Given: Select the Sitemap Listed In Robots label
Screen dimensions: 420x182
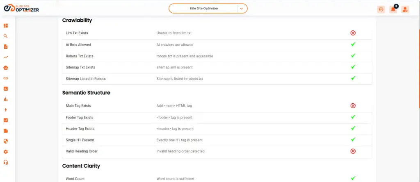Looking at the screenshot, I should [86, 79].
